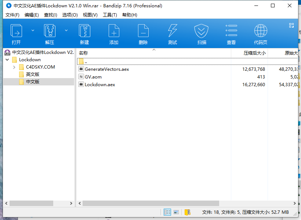Click the left tree scrollbar right arrow

[x=71, y=203]
